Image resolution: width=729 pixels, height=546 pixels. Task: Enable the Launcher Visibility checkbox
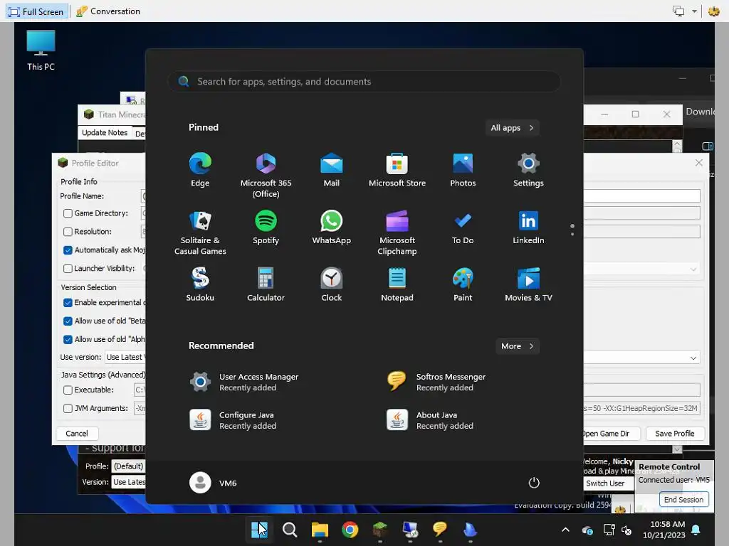[68, 268]
